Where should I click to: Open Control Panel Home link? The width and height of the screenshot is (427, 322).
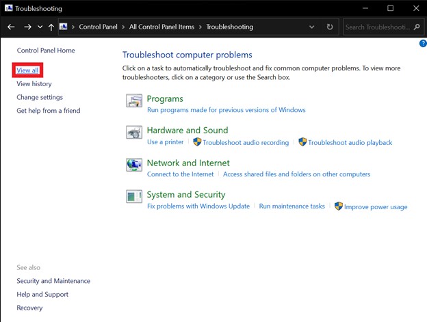point(46,51)
